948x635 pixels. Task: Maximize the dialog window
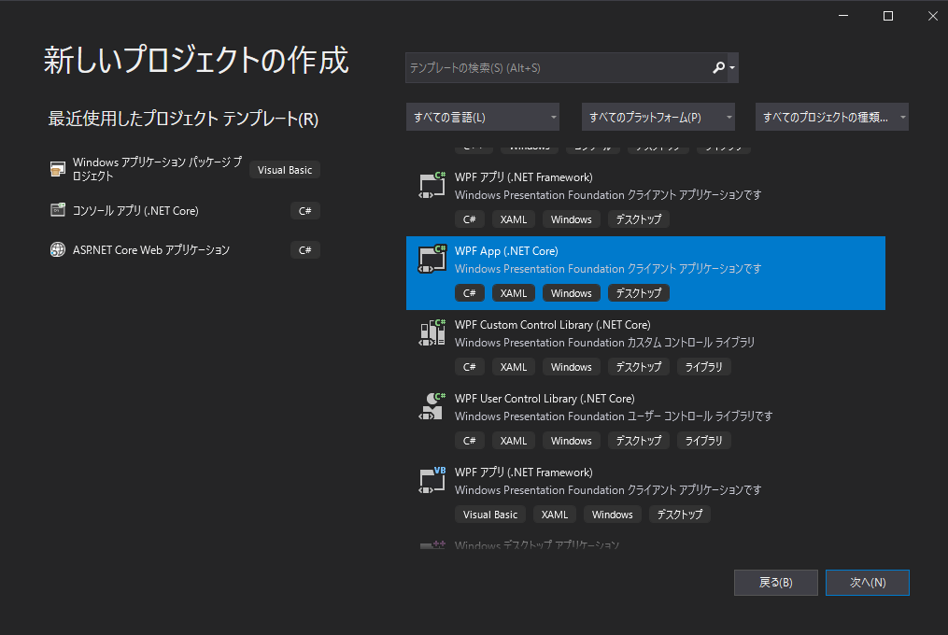click(x=888, y=16)
